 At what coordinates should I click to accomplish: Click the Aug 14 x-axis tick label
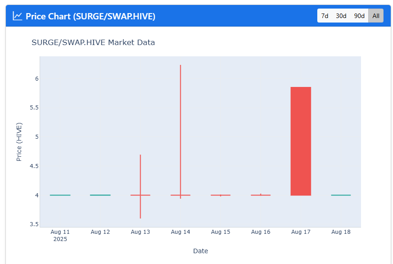coord(180,232)
